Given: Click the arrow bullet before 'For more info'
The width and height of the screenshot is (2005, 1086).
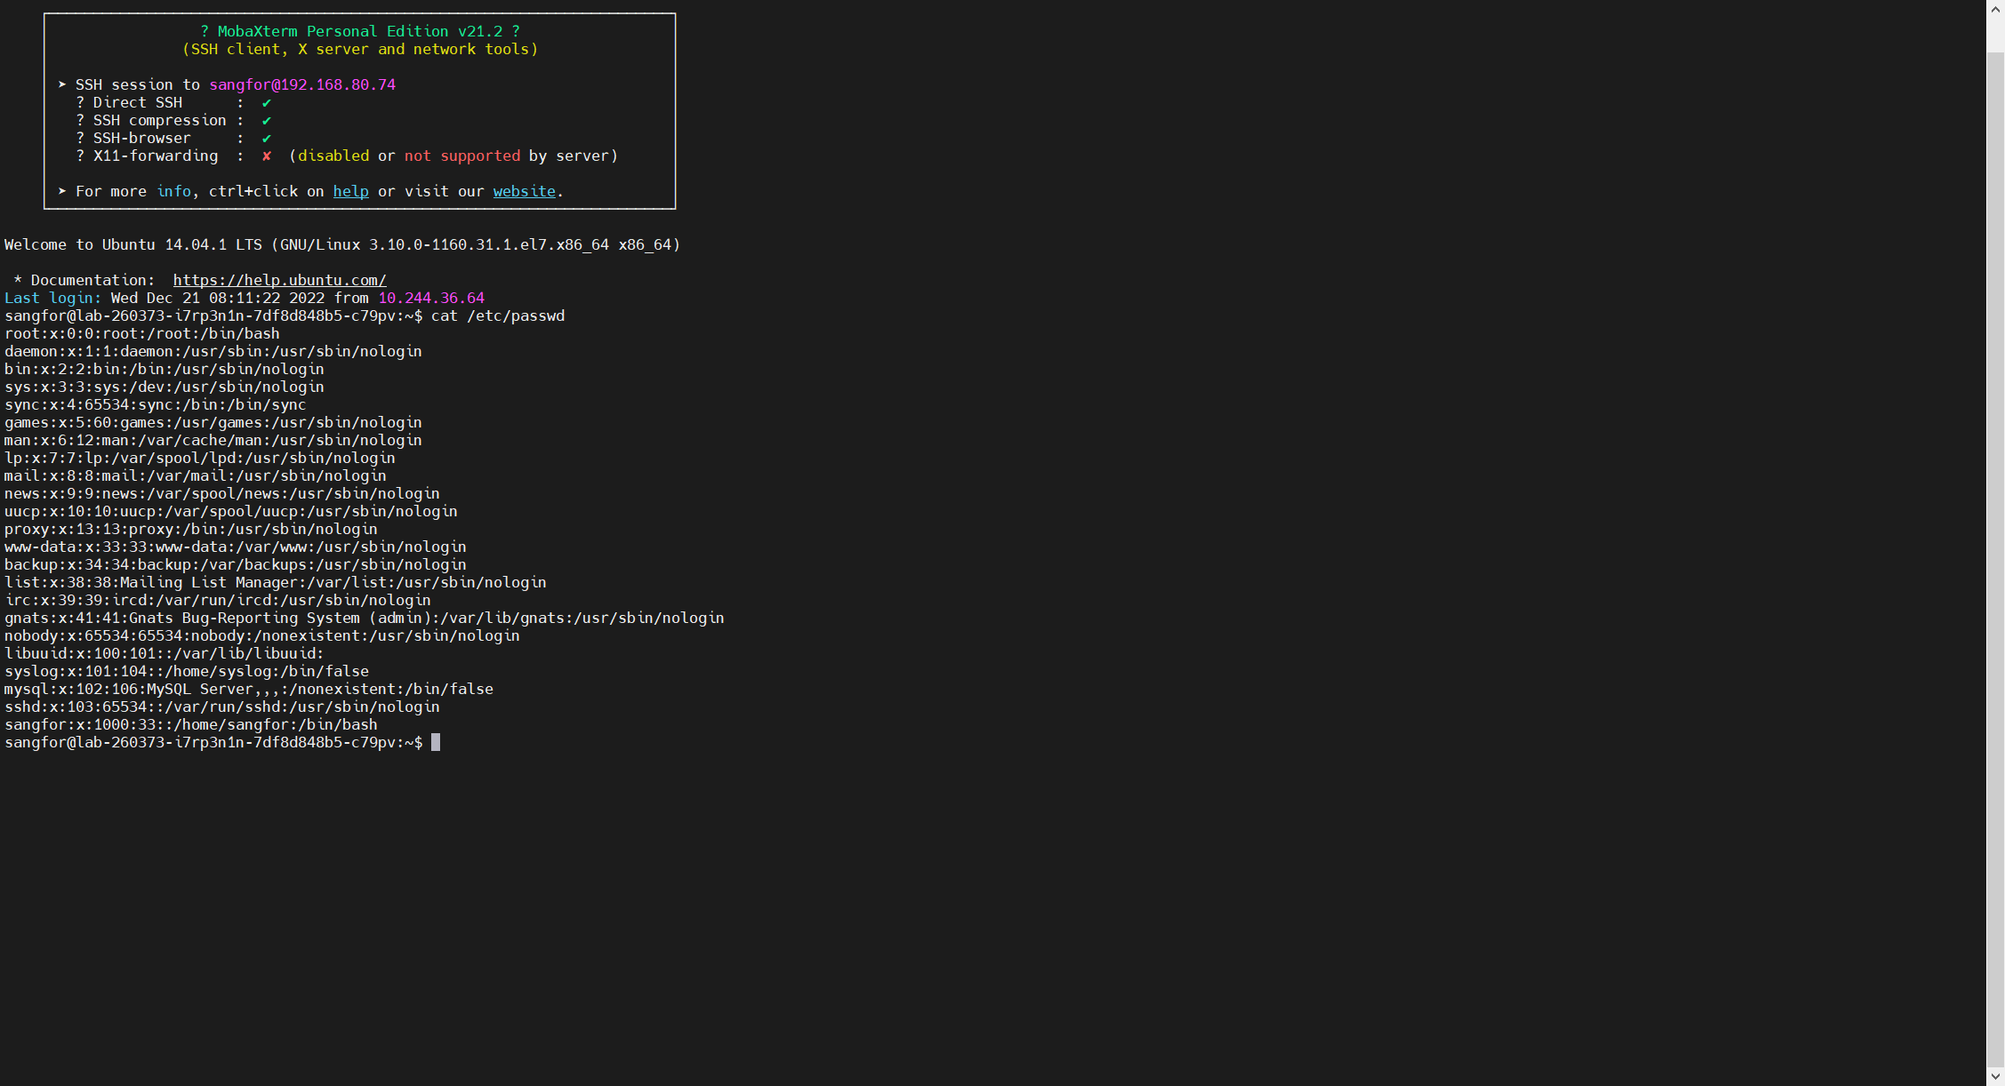Looking at the screenshot, I should tap(62, 191).
